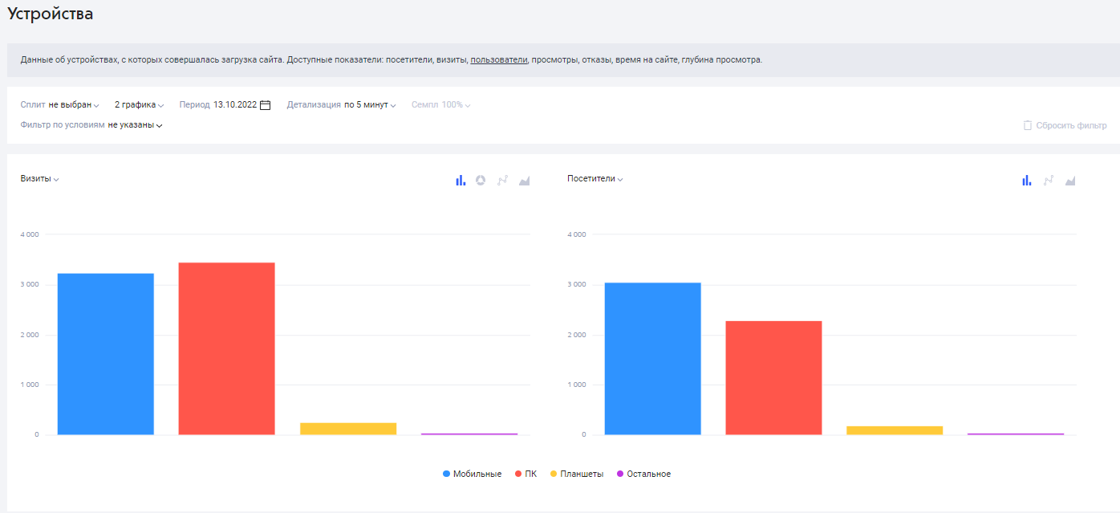Select bar chart view for Визиты graph

pos(461,181)
